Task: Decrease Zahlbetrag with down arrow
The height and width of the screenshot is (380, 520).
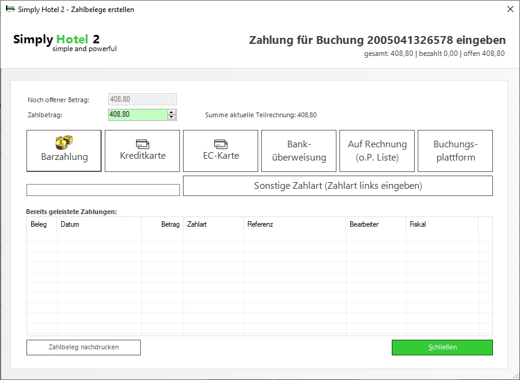Action: click(x=172, y=117)
